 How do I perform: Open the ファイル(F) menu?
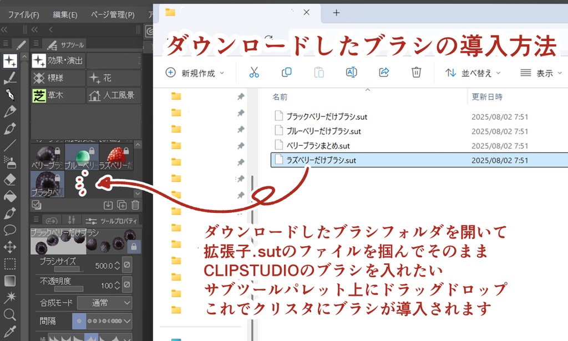pyautogui.click(x=22, y=14)
